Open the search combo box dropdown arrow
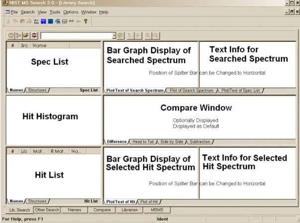The width and height of the screenshot is (300, 223). coord(114,36)
